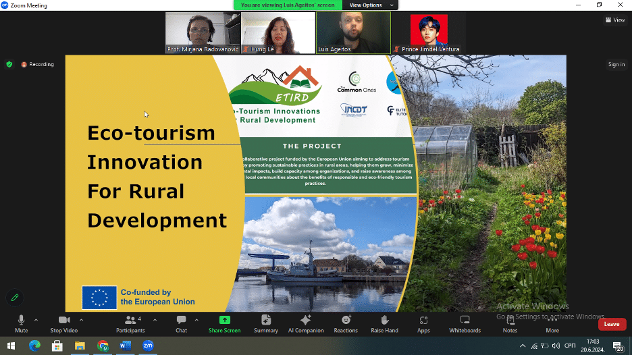The image size is (632, 355).
Task: Click the Sign in link
Action: tap(616, 65)
